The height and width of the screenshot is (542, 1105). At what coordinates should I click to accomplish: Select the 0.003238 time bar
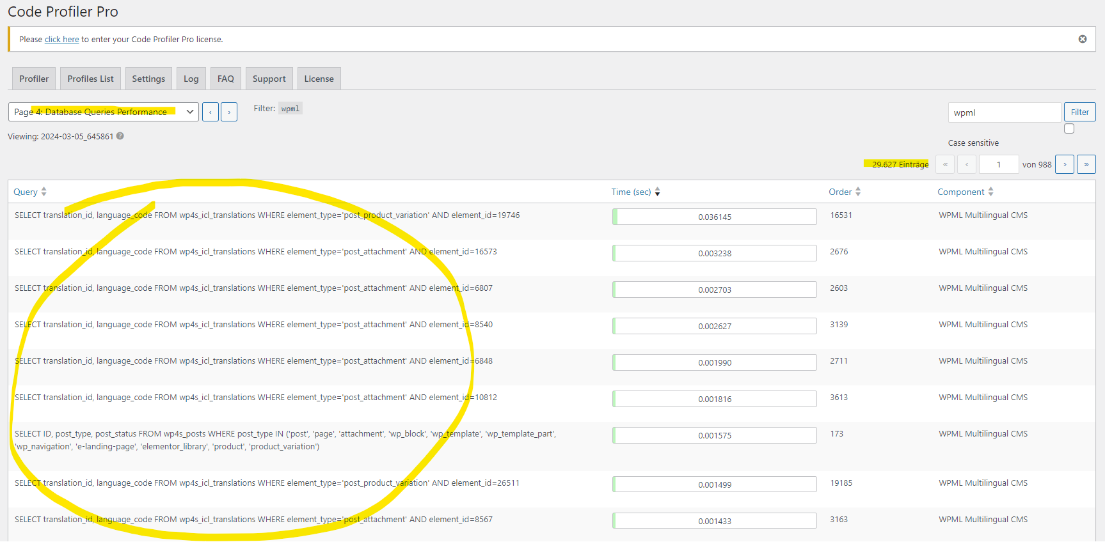pos(715,253)
